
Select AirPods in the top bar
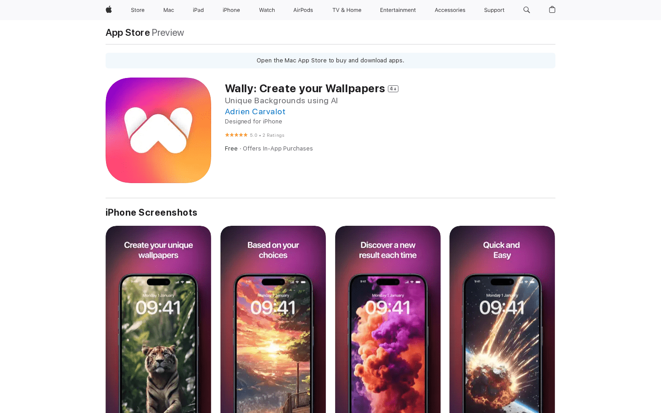point(303,10)
